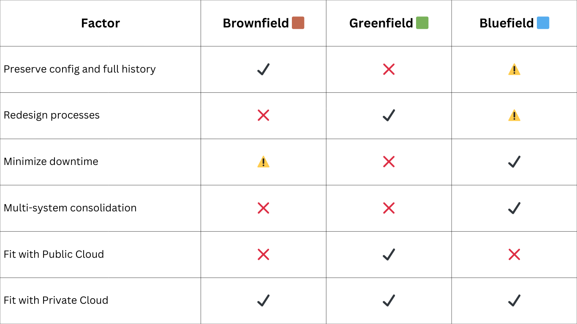577x324 pixels.
Task: Click the blue color square beside Bluefield
Action: [x=543, y=23]
